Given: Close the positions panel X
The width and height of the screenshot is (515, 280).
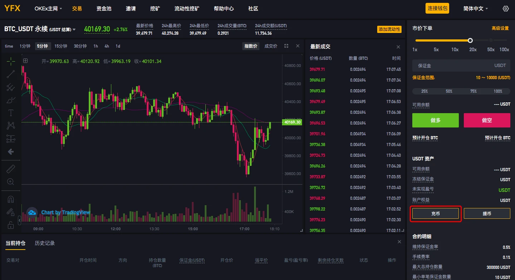Looking at the screenshot, I should point(399,242).
